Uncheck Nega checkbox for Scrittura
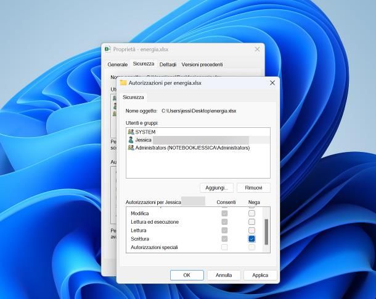Viewport: 376px width, 299px height. tap(251, 238)
